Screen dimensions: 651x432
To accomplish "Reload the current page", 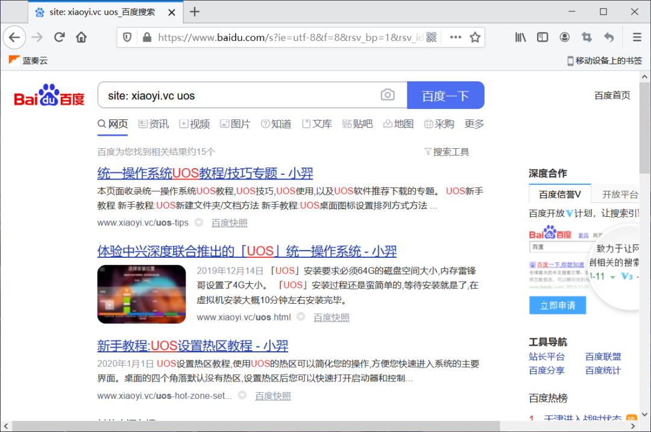I will tap(59, 37).
